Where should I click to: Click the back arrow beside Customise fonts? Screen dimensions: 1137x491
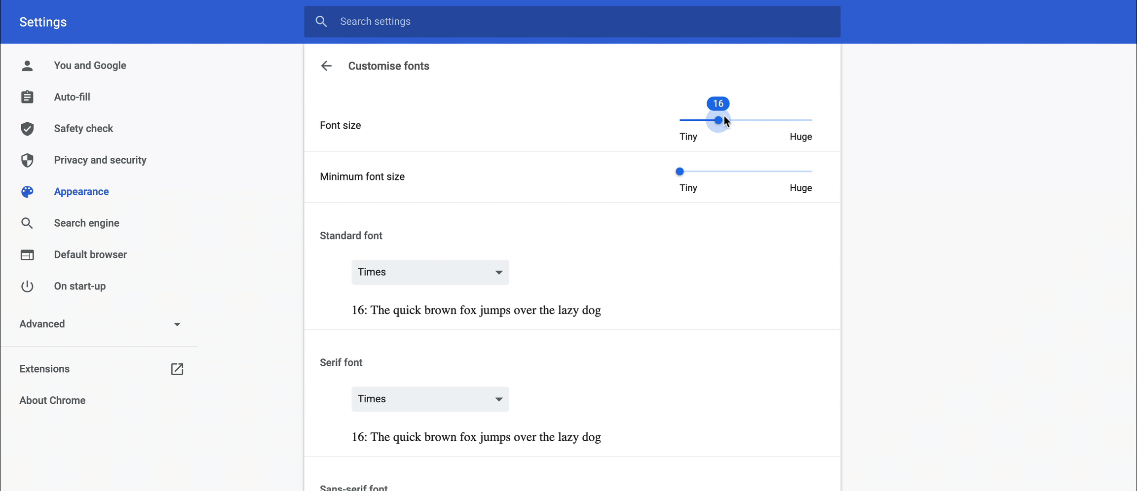[326, 66]
